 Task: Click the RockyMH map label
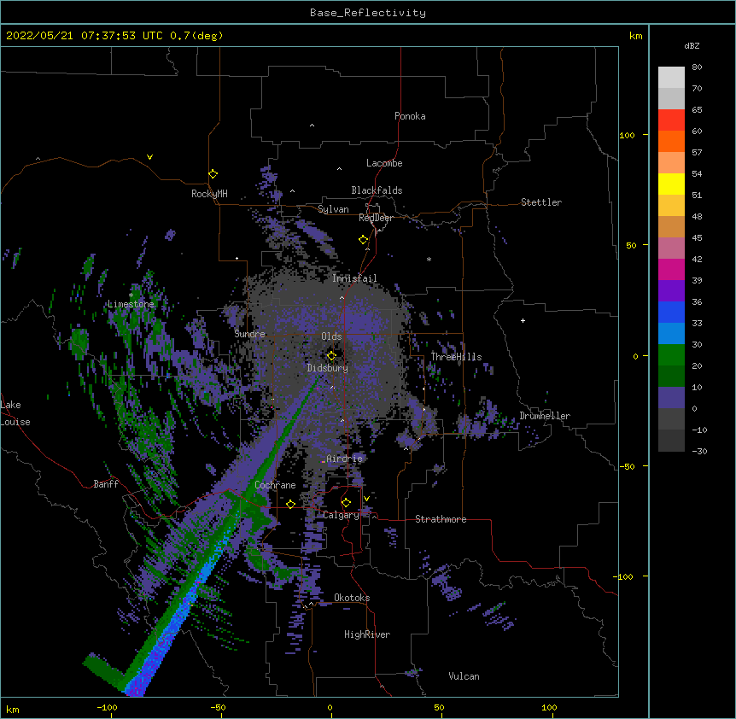[209, 194]
